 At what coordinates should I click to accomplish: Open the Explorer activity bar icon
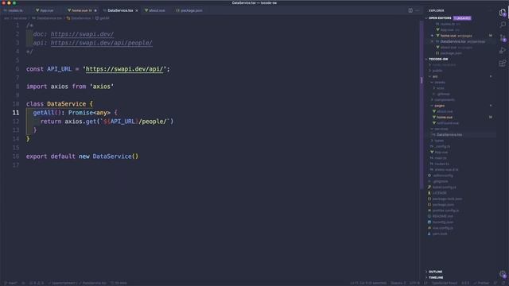[503, 13]
